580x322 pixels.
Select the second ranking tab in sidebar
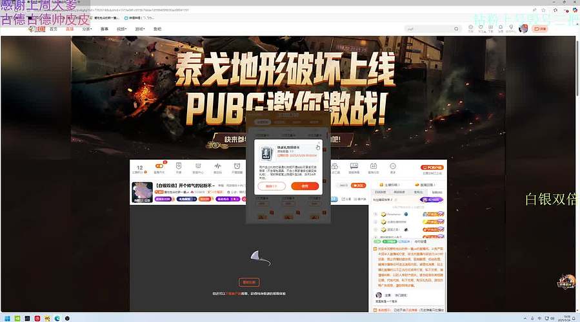399,193
